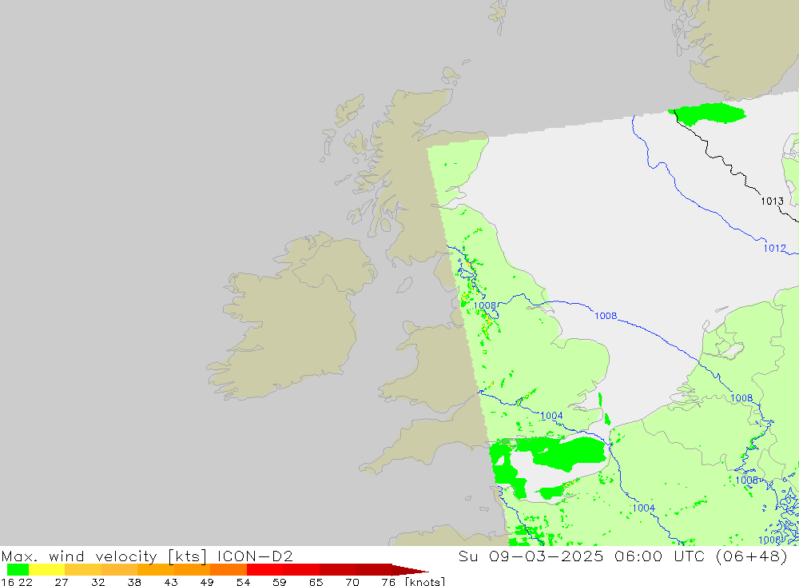Click the 'Su 09-03-2025 06:00 UTC (06+48)' timestamp
799x586 pixels.
coord(622,556)
